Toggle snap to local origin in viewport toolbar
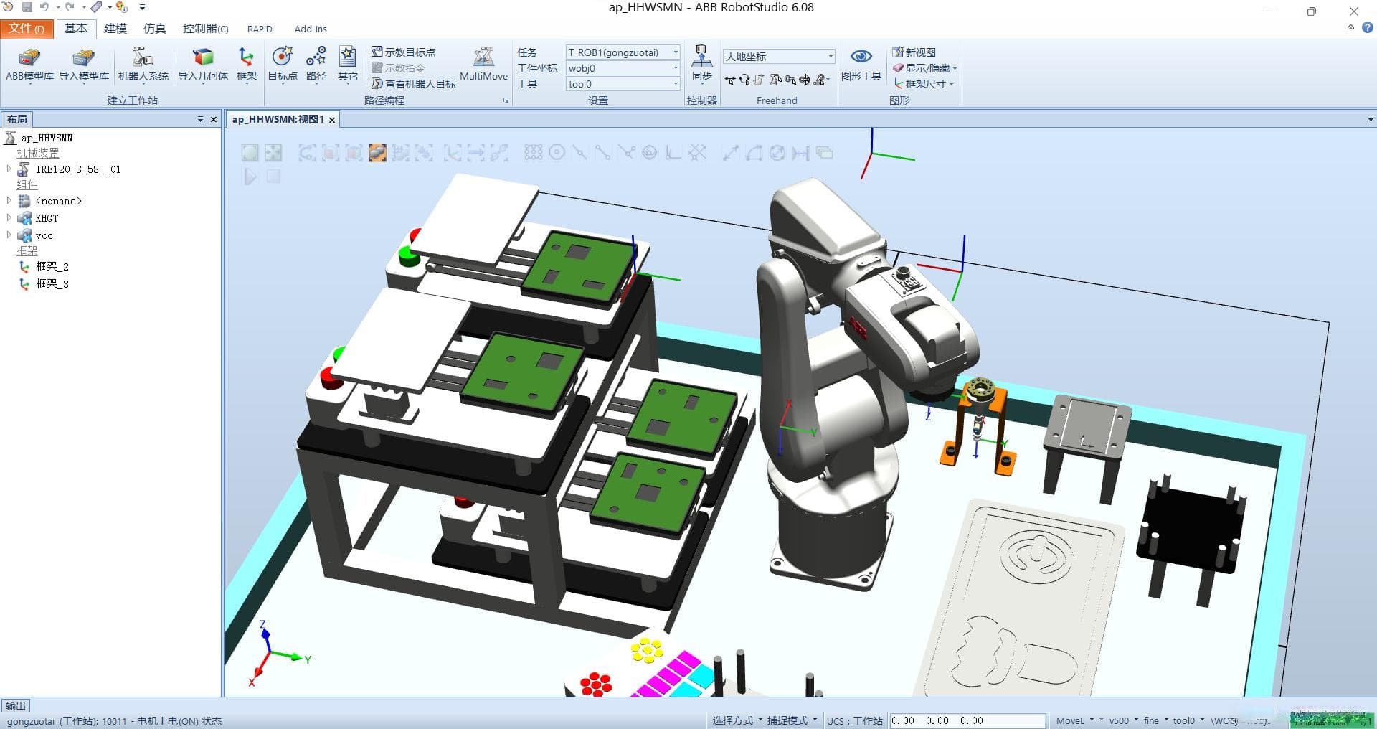This screenshot has height=729, width=1377. 673,152
